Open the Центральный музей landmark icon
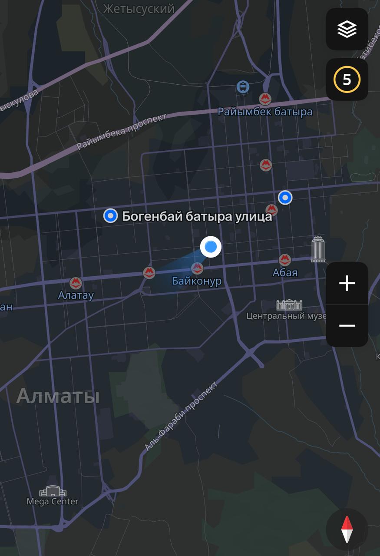 289,304
